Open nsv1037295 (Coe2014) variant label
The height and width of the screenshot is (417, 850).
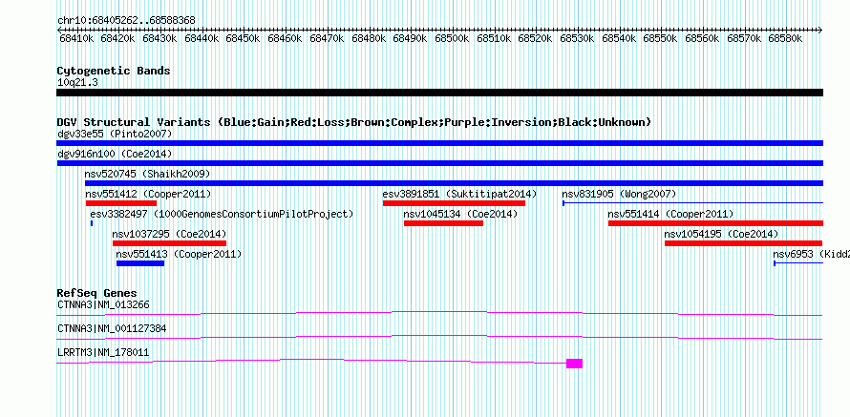(170, 234)
